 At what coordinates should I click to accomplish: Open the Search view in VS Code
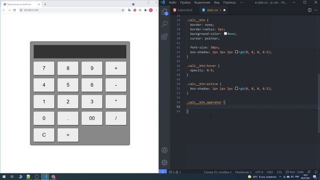(164, 24)
